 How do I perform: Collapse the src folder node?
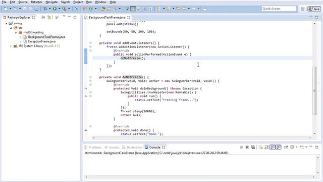11,28
